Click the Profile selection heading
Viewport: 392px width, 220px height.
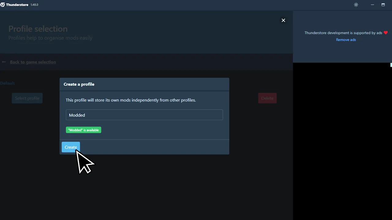click(x=38, y=28)
